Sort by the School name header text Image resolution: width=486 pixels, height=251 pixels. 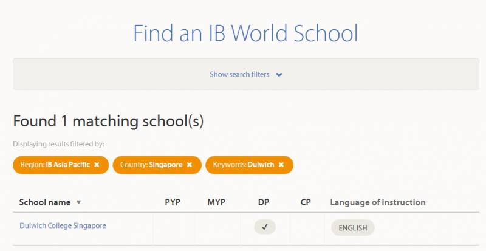[45, 202]
